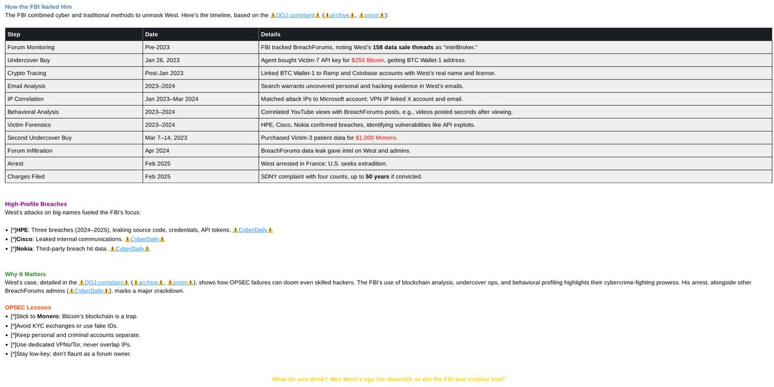Open the CyberDaily link on the Cisco bullet
This screenshot has height=387, width=774.
pos(144,239)
